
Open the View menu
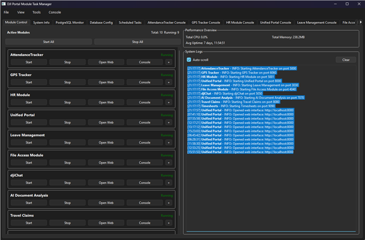pos(21,13)
